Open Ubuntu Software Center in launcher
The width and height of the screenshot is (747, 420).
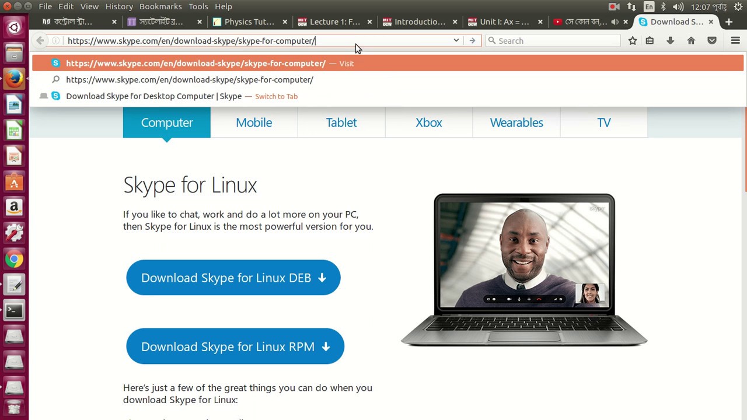point(14,181)
